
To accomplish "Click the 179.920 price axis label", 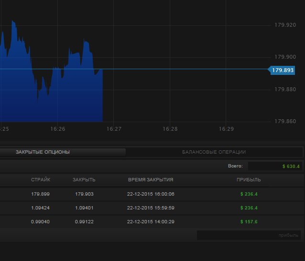I will click(285, 25).
